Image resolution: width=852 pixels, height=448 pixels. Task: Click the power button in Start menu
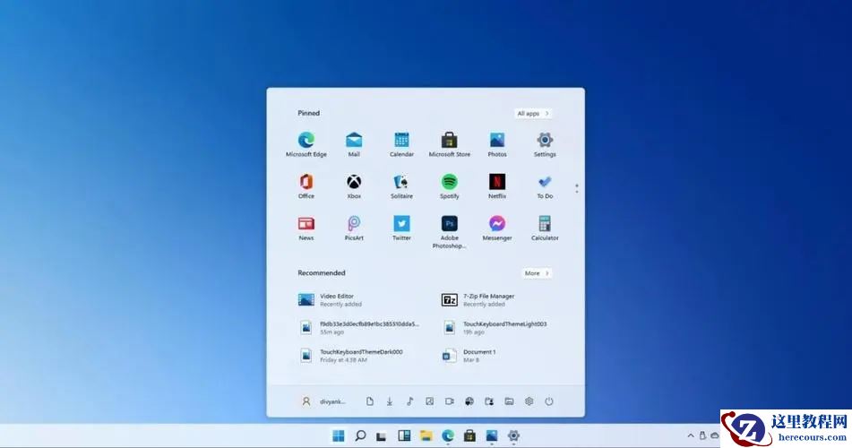tap(549, 401)
